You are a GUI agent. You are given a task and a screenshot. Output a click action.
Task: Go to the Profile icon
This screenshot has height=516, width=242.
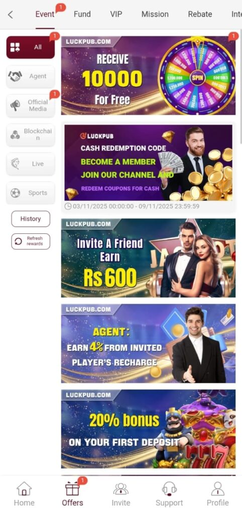click(x=218, y=489)
